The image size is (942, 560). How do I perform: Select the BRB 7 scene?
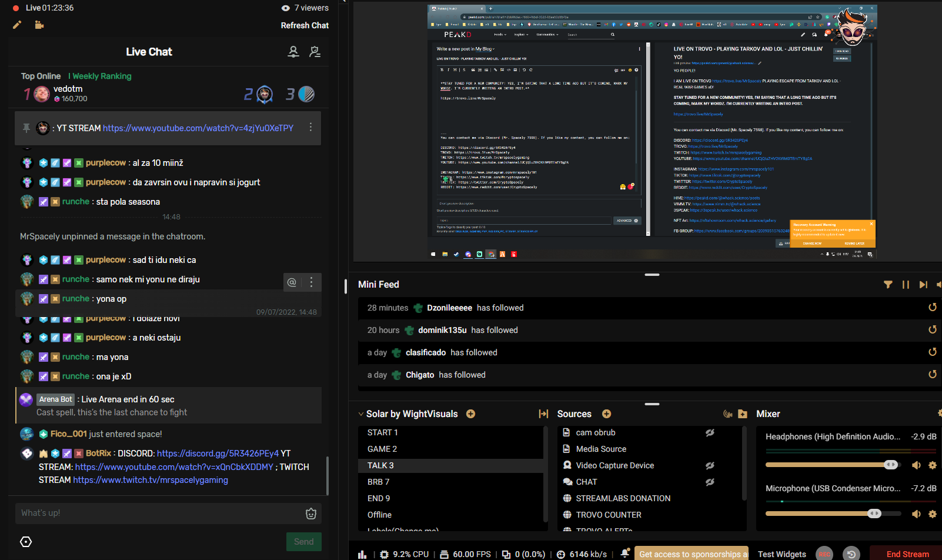450,482
